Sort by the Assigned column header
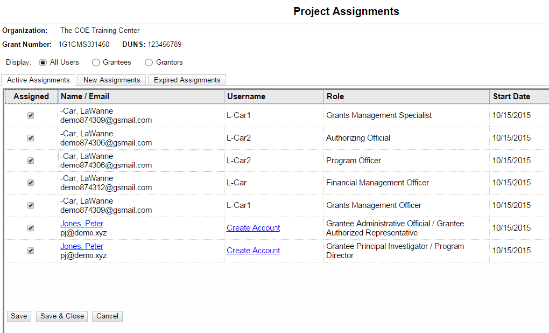 click(31, 96)
